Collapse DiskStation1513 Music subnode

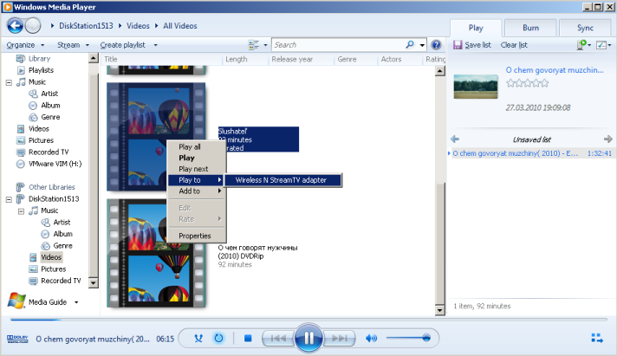[22, 211]
